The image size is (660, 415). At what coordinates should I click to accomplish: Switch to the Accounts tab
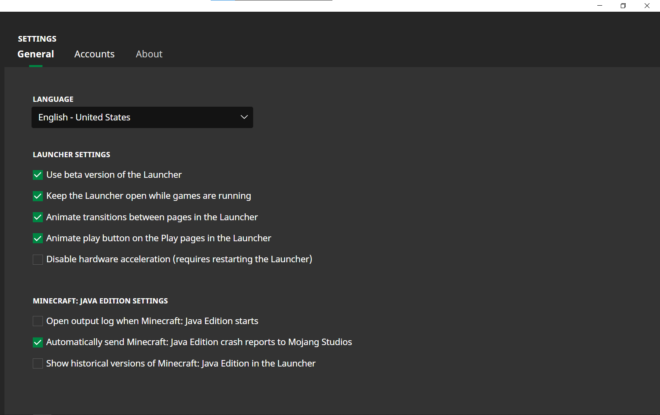click(x=94, y=54)
